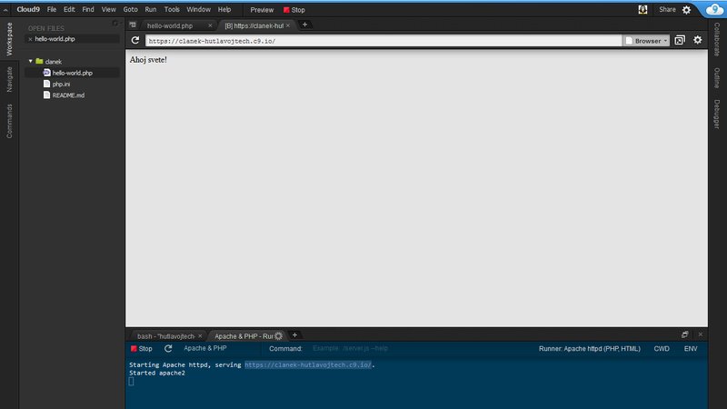Open the user avatar icon
727x409 pixels.
[x=642, y=9]
